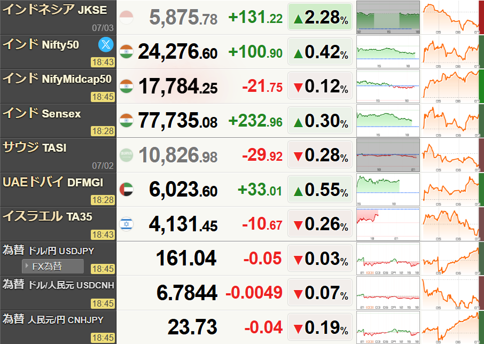Click the X (Twitter) icon on the Nifty50 row

point(106,44)
